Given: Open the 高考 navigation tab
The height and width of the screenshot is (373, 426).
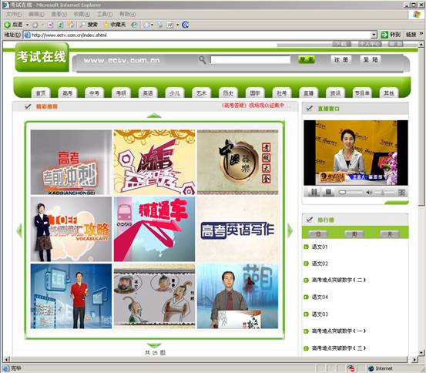Looking at the screenshot, I should (67, 93).
